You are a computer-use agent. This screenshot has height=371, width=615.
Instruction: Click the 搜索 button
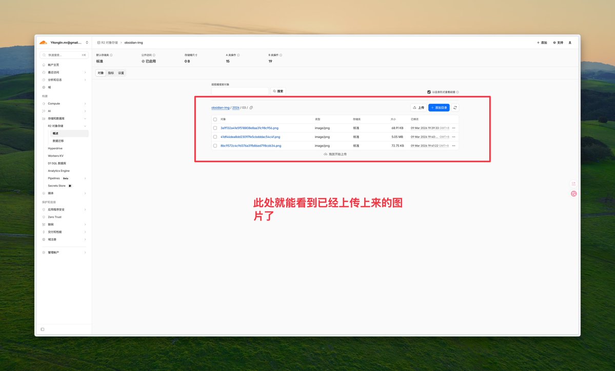click(x=278, y=91)
